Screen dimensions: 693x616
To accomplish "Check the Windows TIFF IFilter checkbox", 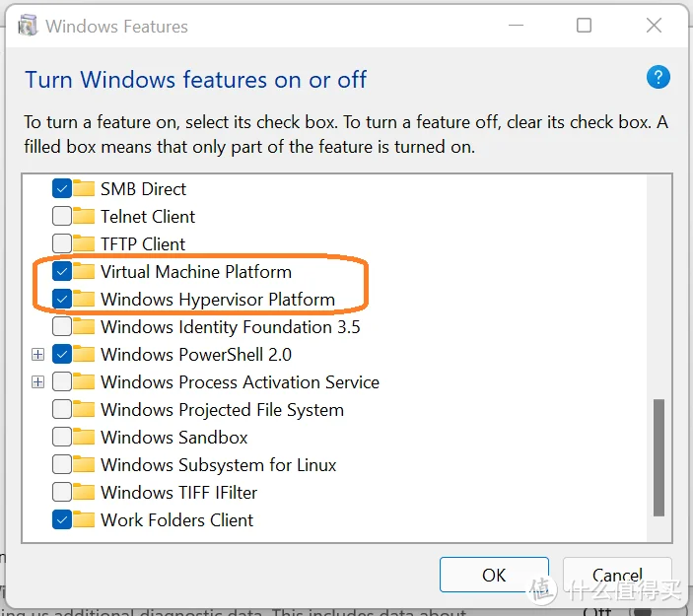I will click(62, 492).
